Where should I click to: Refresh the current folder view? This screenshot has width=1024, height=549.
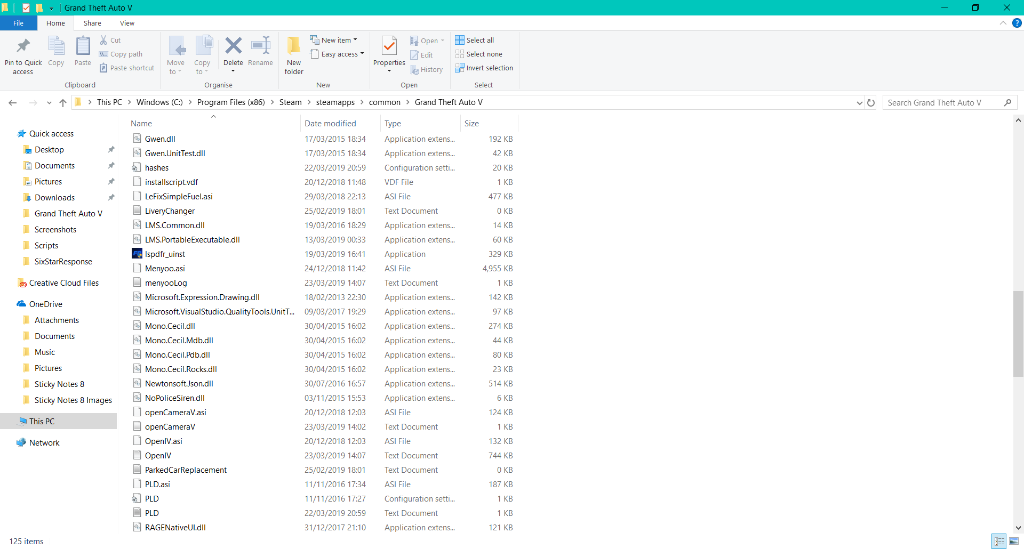[871, 103]
